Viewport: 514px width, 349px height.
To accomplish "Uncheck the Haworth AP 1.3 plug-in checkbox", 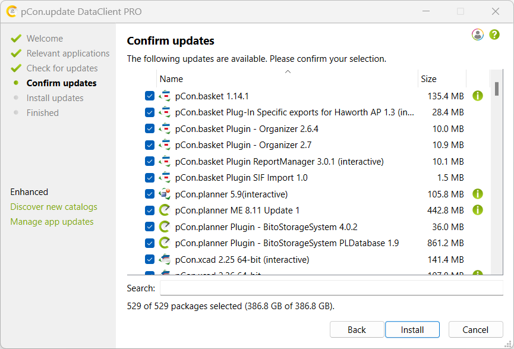I will (x=150, y=112).
